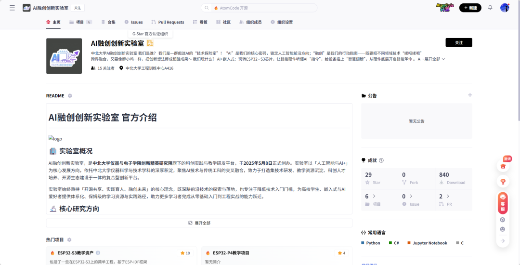This screenshot has width=520, height=265.
Task: Click the smiley feedback floating icon
Action: tap(503, 229)
